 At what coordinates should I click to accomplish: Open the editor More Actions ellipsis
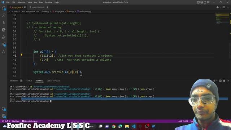pyautogui.click(x=228, y=7)
